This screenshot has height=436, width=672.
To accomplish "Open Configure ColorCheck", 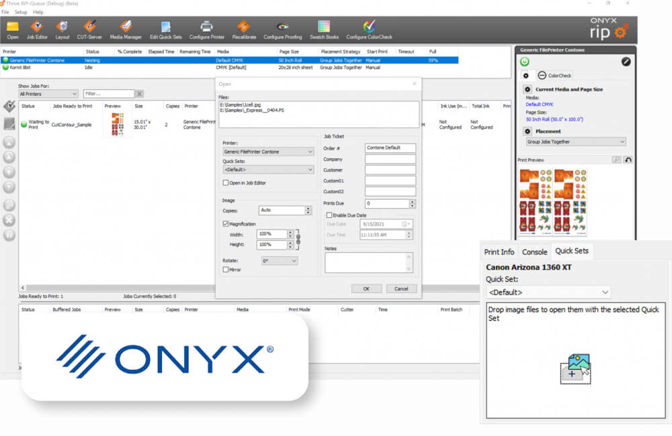I will (x=369, y=30).
